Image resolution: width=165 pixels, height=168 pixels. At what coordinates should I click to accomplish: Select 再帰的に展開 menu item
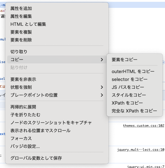(x=57, y=107)
